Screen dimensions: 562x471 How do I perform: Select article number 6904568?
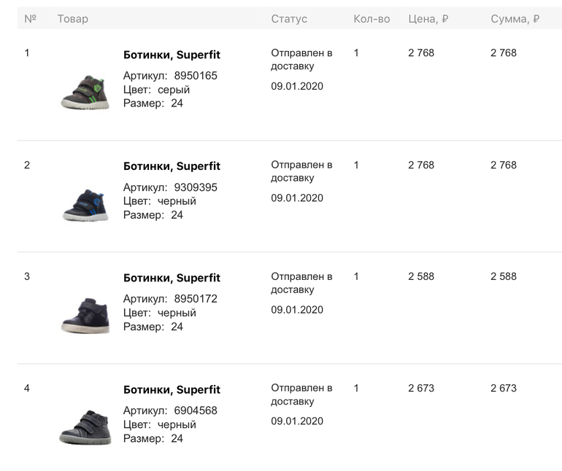click(x=196, y=410)
